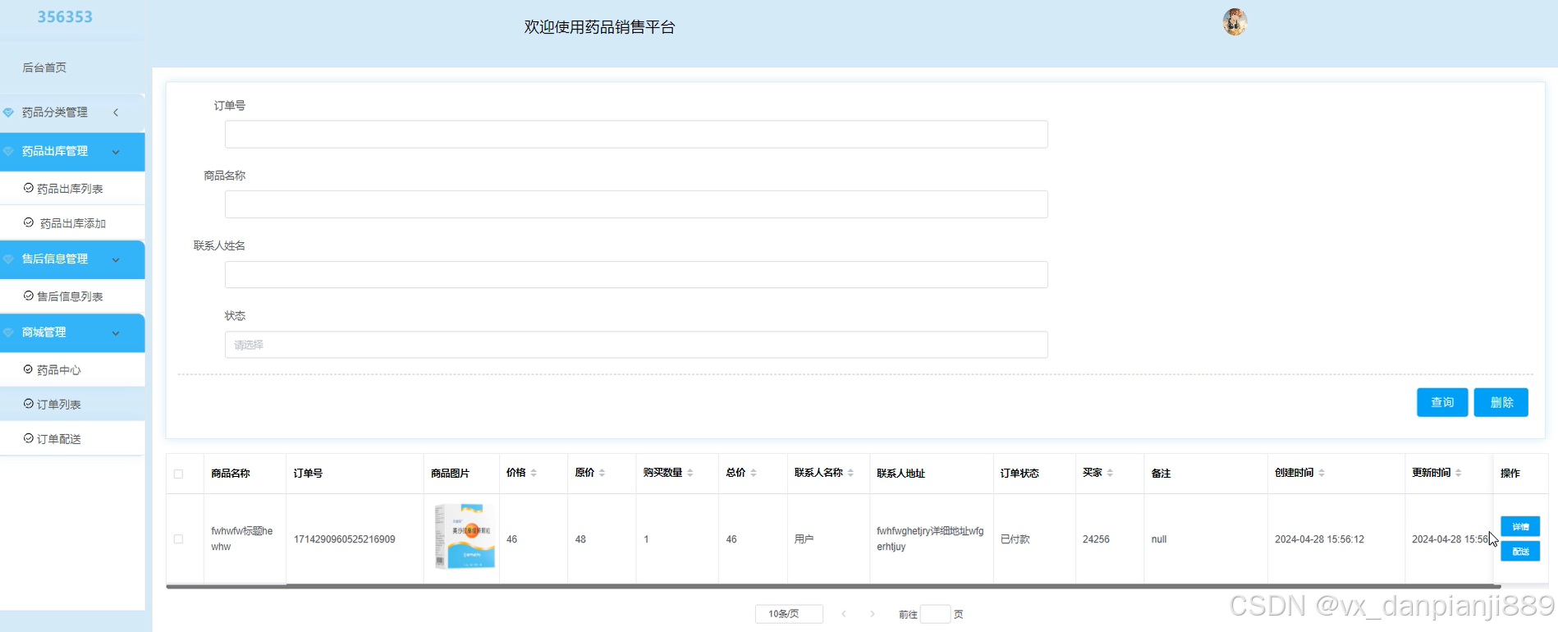This screenshot has height=632, width=1558.
Task: Open the 药品出库列表 menu item
Action: pos(72,188)
